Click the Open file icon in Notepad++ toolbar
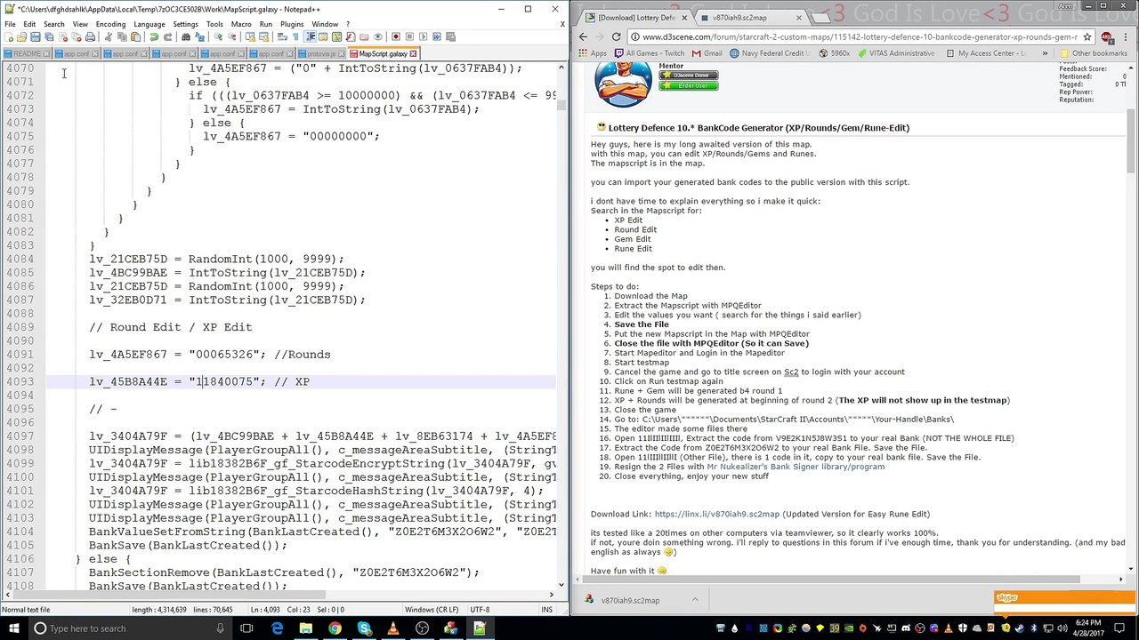The height and width of the screenshot is (640, 1139). (21, 36)
